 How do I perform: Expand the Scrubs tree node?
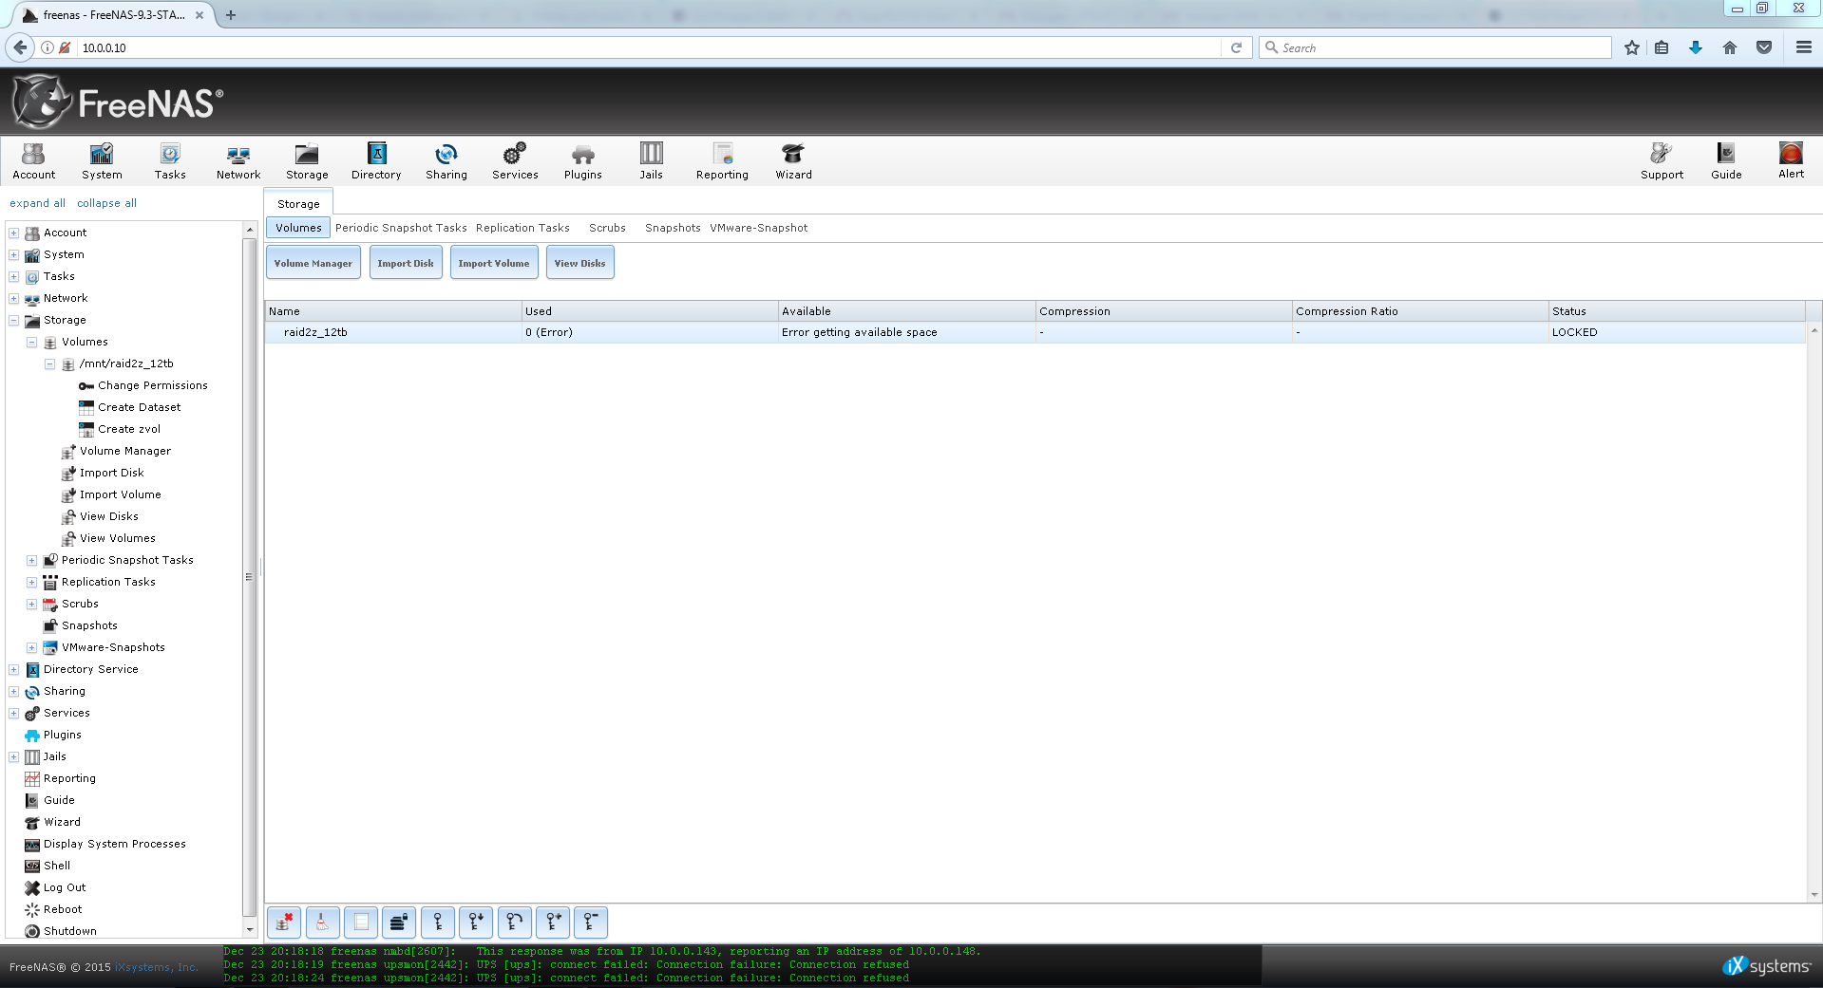coord(31,604)
